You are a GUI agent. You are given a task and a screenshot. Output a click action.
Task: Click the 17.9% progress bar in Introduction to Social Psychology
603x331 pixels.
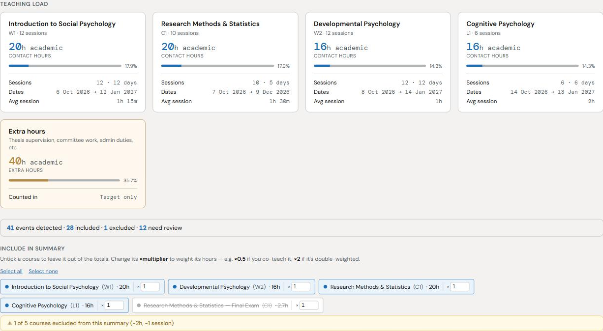(65, 66)
